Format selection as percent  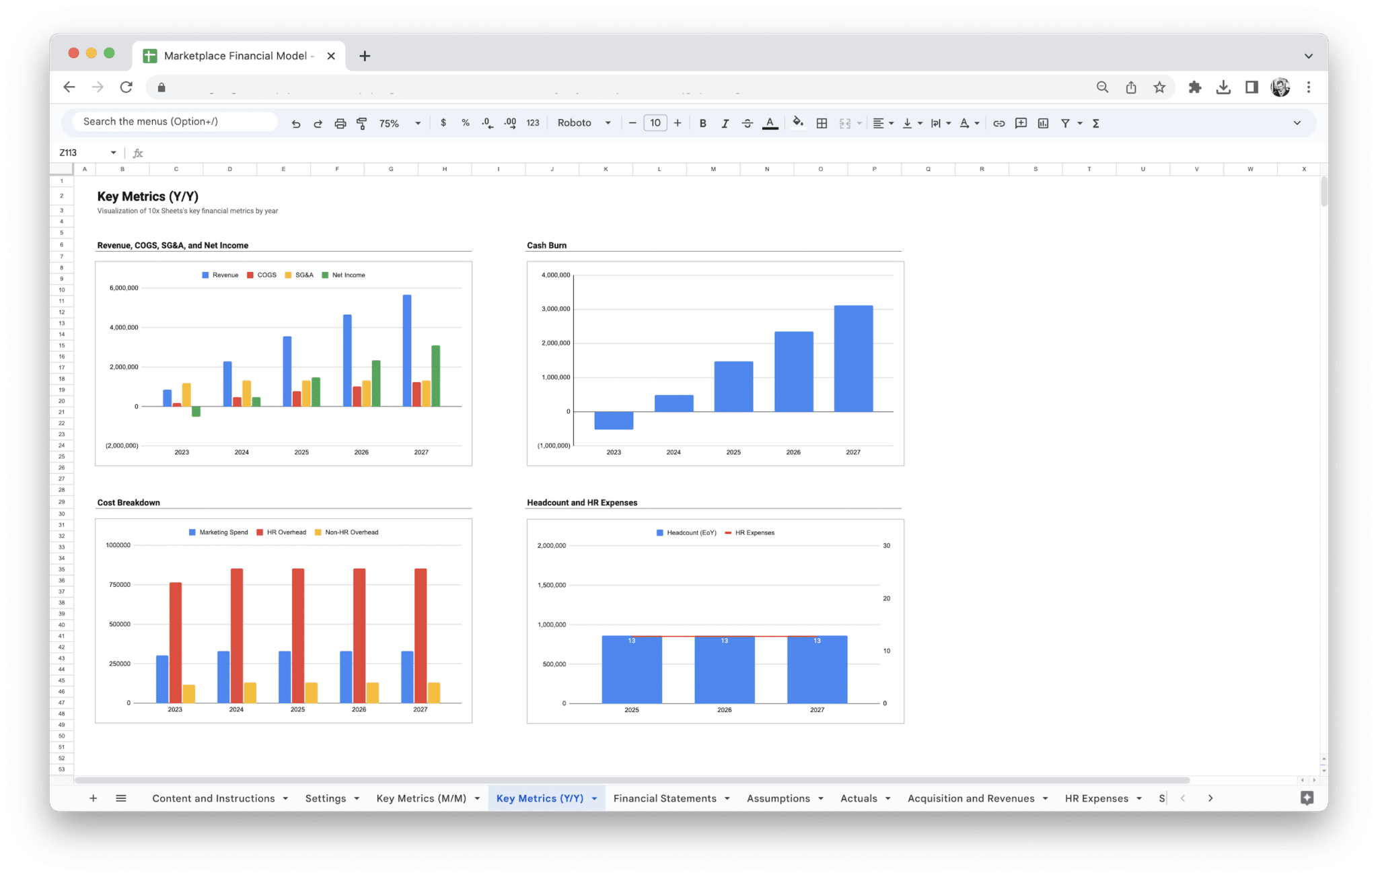465,122
